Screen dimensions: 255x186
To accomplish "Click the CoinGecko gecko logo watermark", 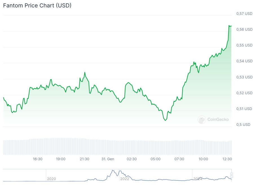I will point(202,119).
